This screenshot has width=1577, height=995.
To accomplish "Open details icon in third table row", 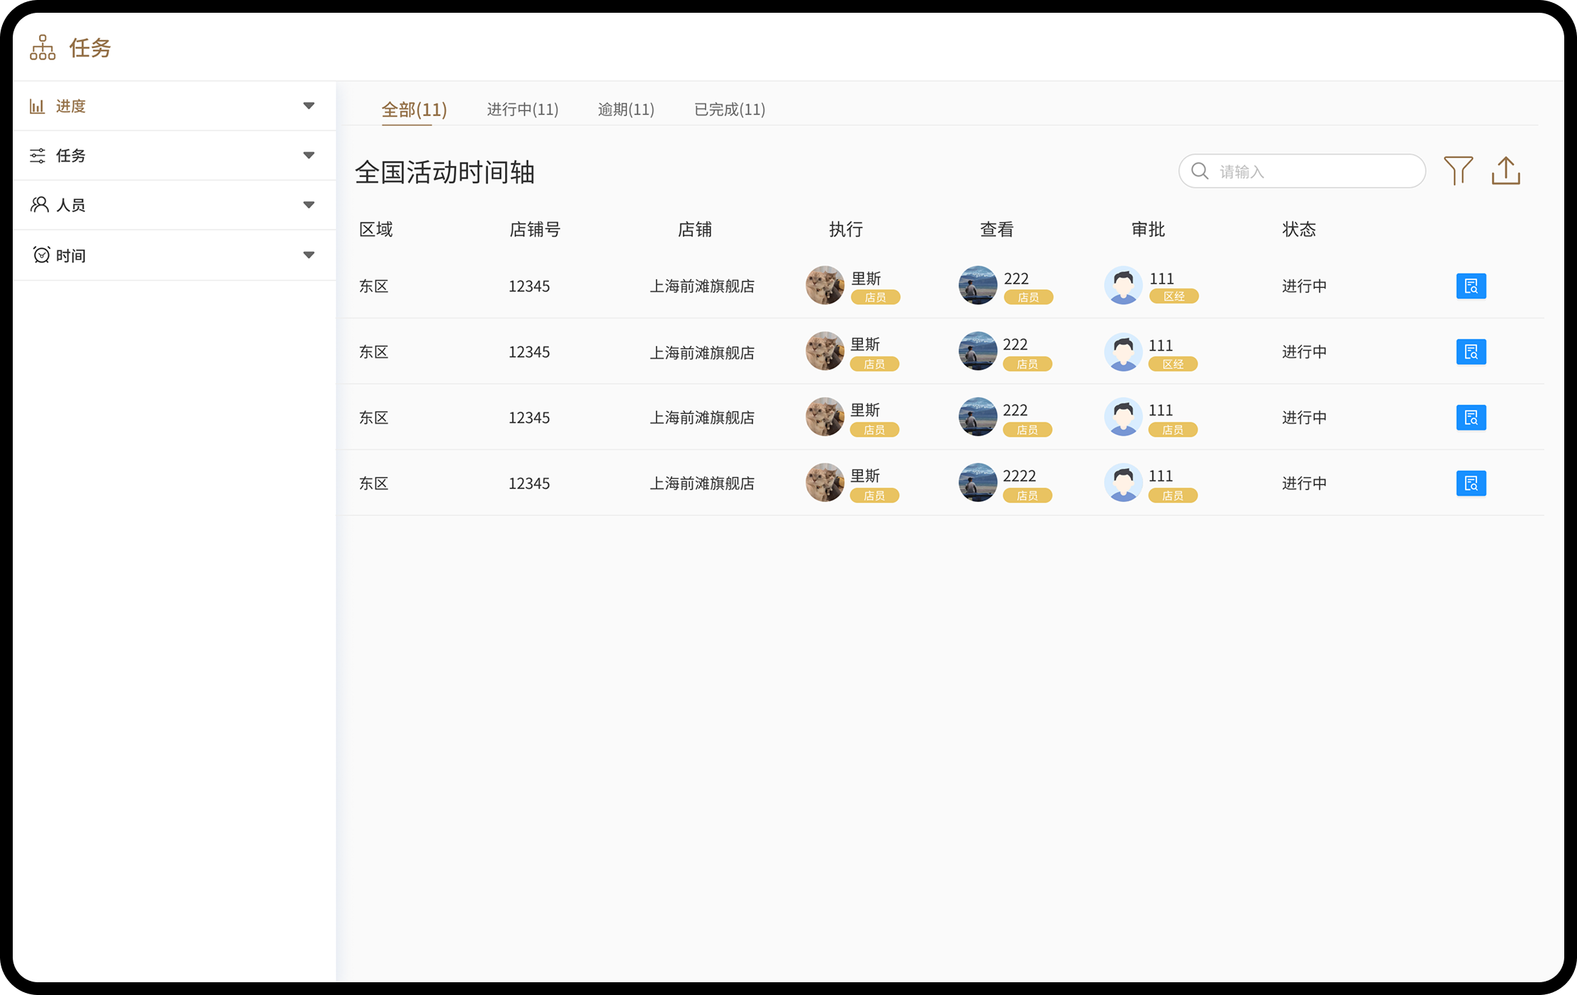I will pos(1471,417).
